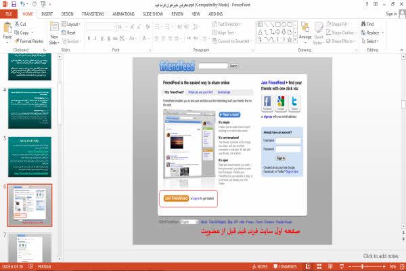
Task: Start Slide Show from status bar icon
Action: (x=342, y=266)
